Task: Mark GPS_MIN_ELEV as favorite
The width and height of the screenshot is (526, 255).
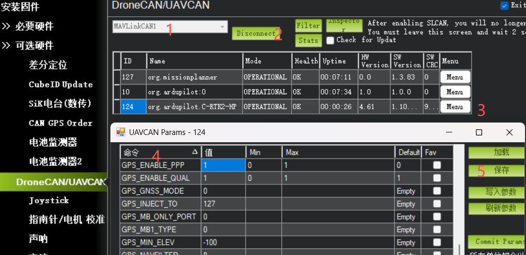Action: point(437,243)
